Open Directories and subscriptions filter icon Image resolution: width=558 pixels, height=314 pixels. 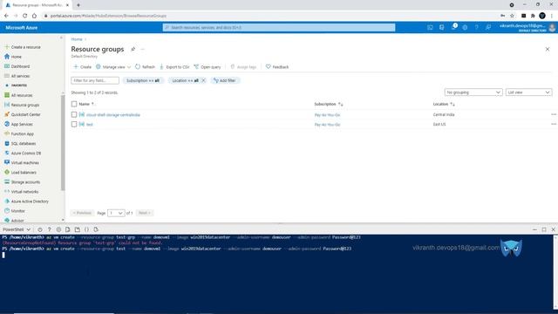point(442,27)
